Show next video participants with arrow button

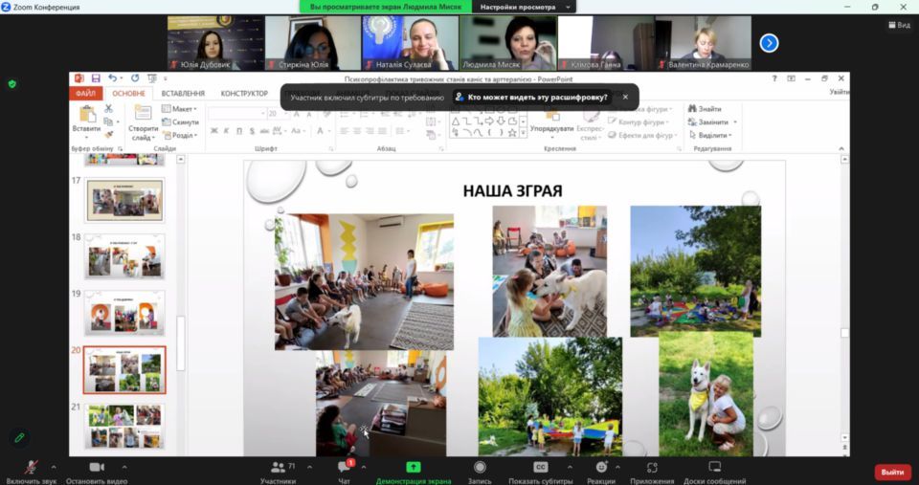pyautogui.click(x=769, y=43)
